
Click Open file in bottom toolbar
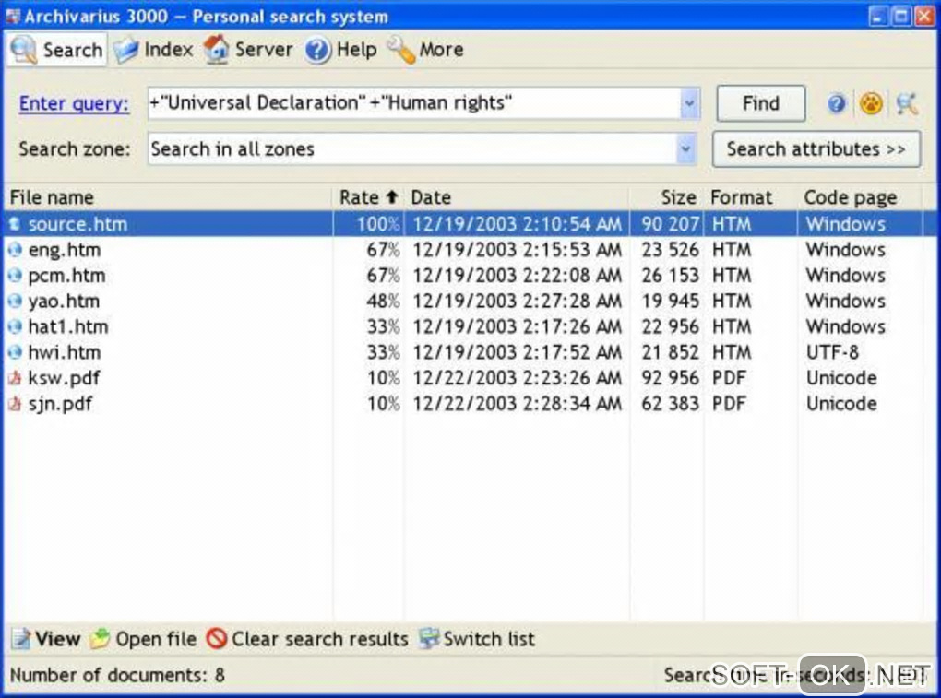click(143, 639)
